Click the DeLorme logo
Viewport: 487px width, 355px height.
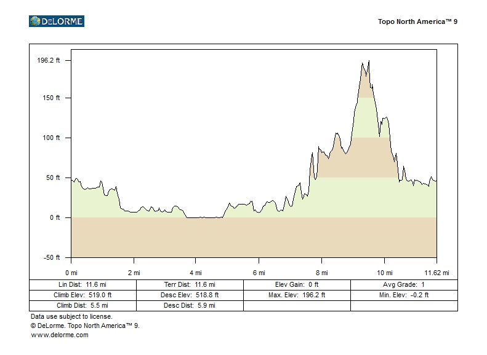[56, 21]
